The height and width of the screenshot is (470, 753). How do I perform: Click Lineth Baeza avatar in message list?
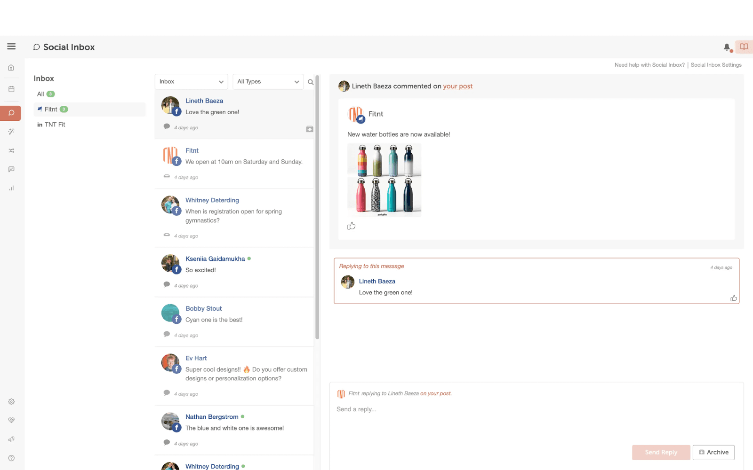170,105
